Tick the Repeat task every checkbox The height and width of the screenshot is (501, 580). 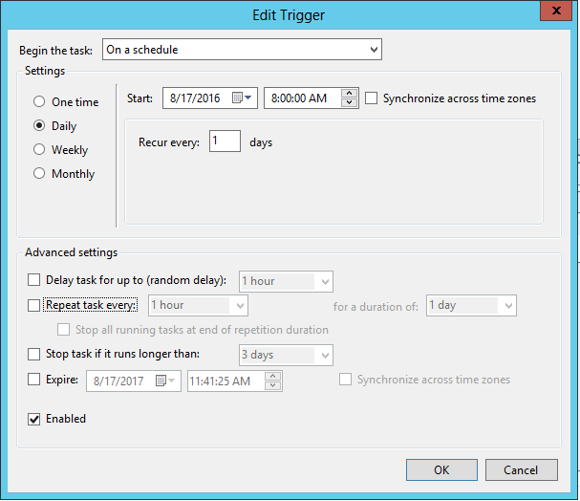pyautogui.click(x=34, y=305)
